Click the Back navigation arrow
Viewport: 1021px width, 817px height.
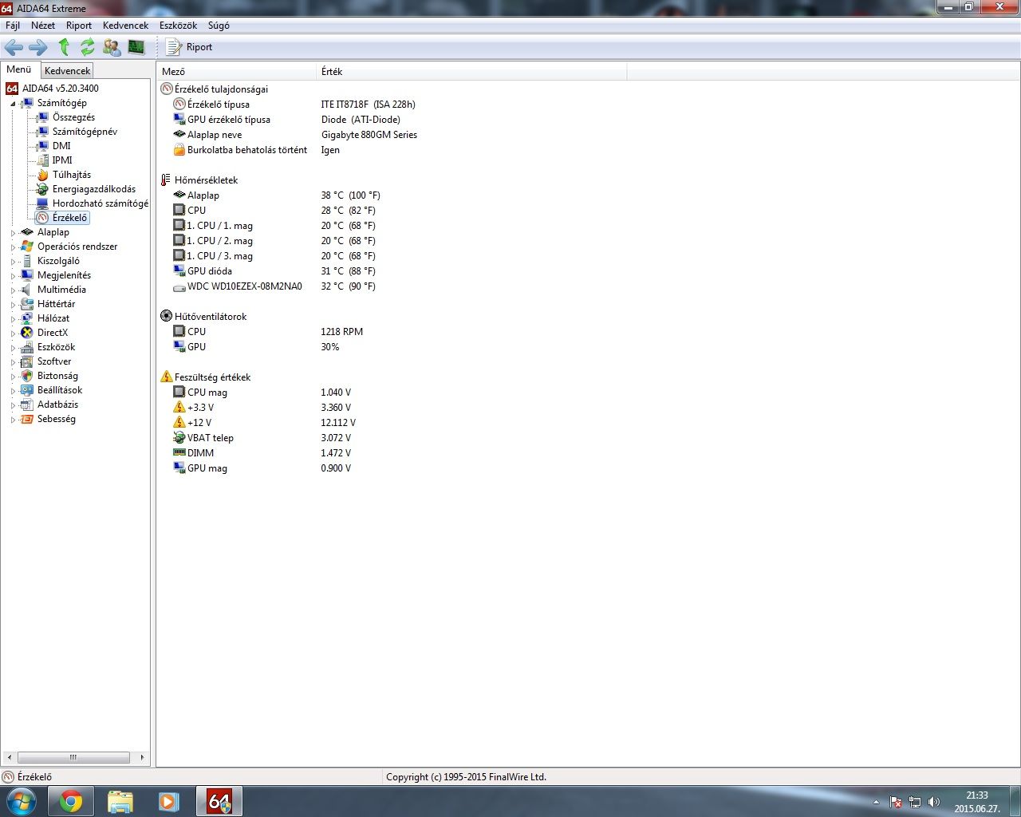[x=14, y=47]
